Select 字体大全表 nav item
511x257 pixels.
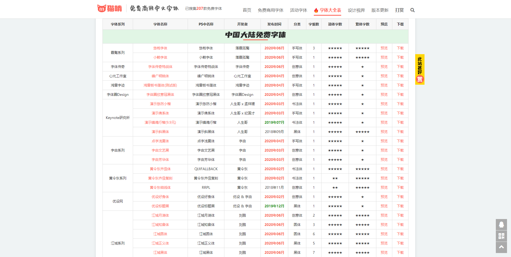[x=328, y=10]
